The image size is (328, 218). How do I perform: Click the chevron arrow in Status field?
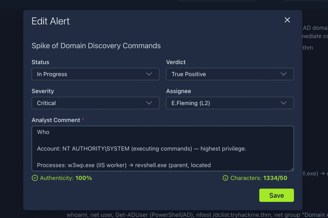149,74
